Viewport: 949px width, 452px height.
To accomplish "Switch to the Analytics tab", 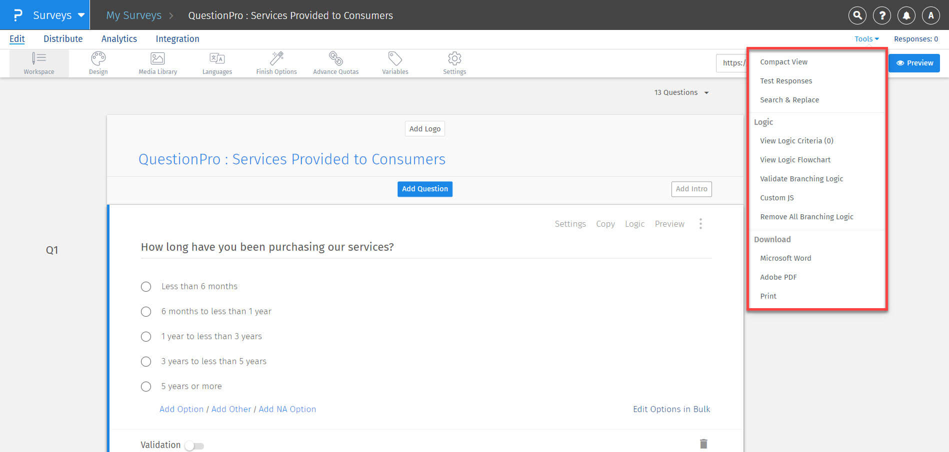I will 119,39.
